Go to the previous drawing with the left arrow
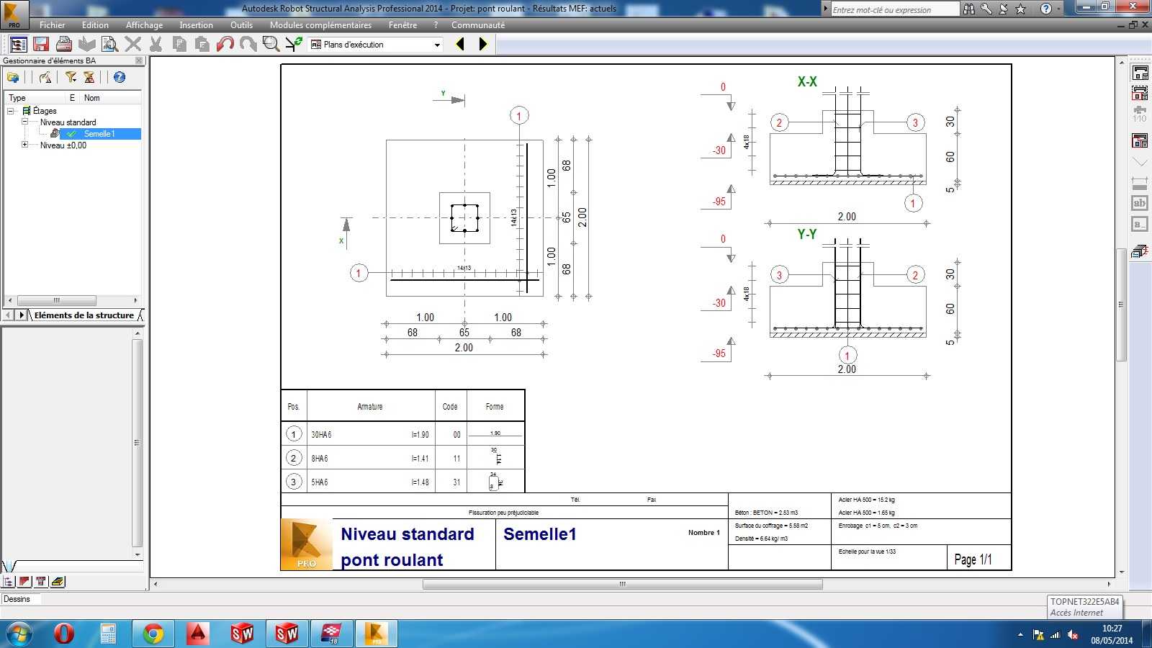The height and width of the screenshot is (648, 1152). [460, 45]
